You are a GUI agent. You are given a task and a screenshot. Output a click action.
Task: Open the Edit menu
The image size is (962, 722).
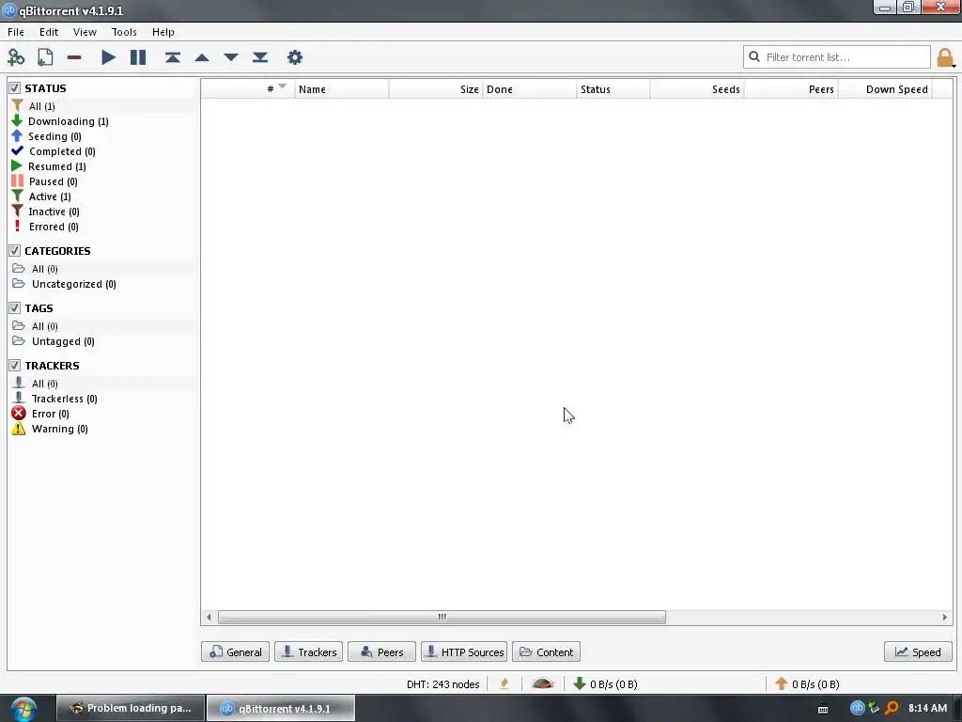[49, 32]
